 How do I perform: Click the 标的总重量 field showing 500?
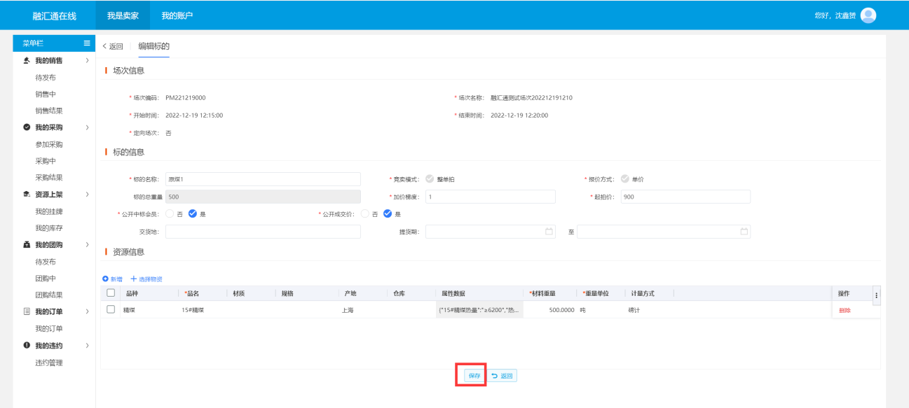tap(263, 197)
